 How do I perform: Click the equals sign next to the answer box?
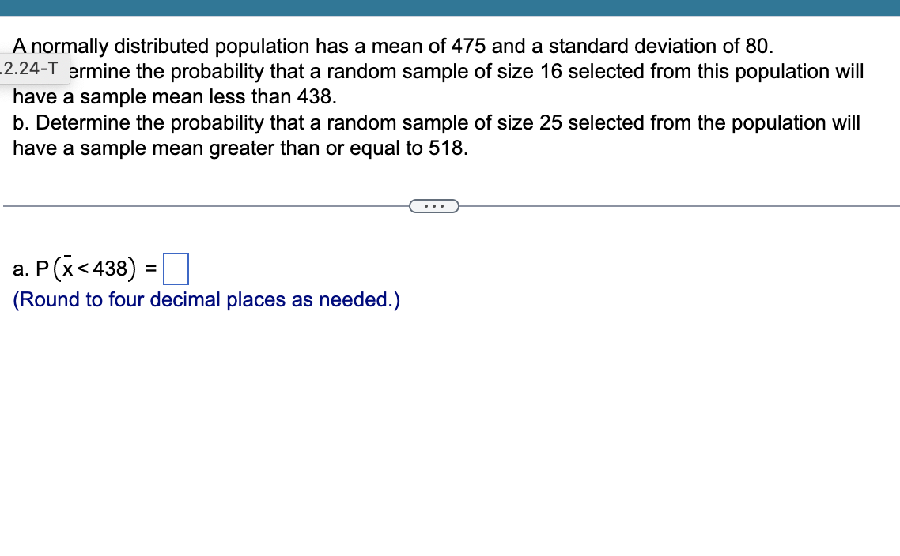[153, 269]
